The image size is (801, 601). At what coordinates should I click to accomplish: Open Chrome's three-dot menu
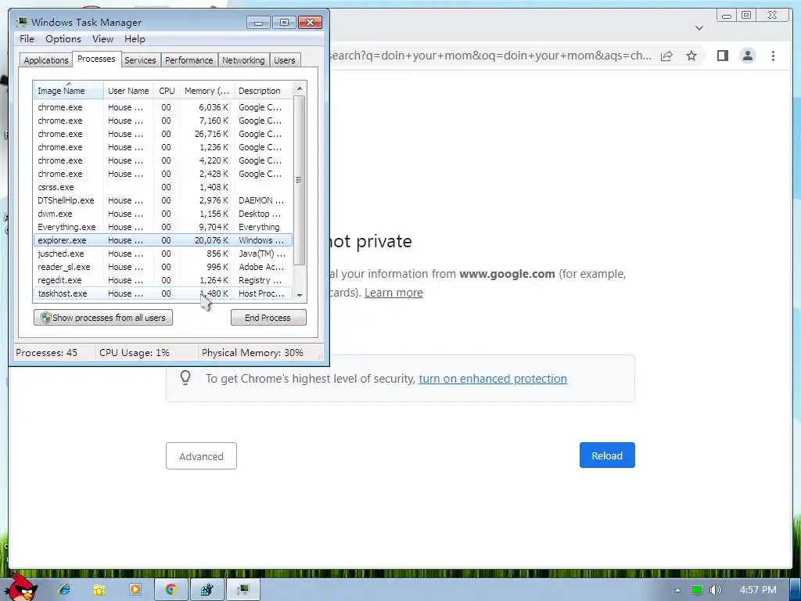tap(773, 56)
